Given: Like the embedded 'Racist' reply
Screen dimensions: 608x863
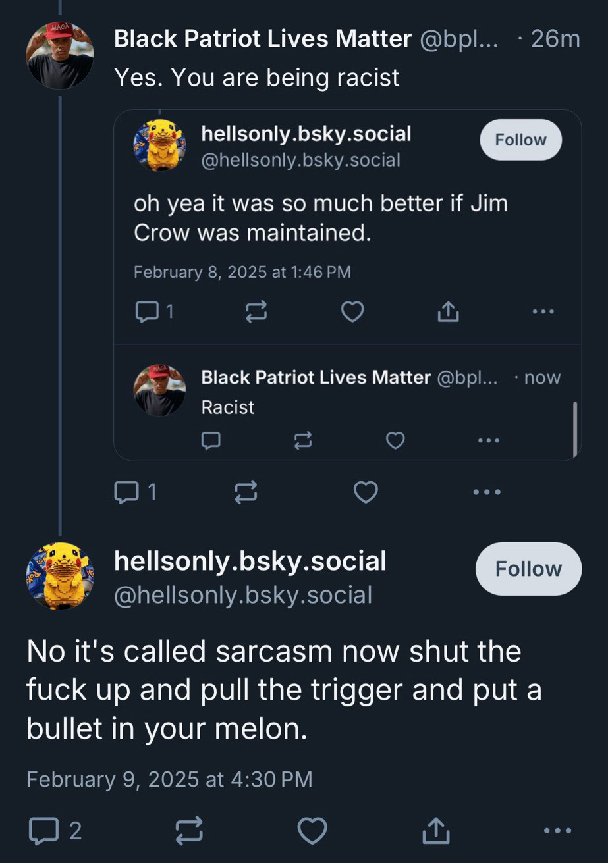Looking at the screenshot, I should tap(395, 440).
